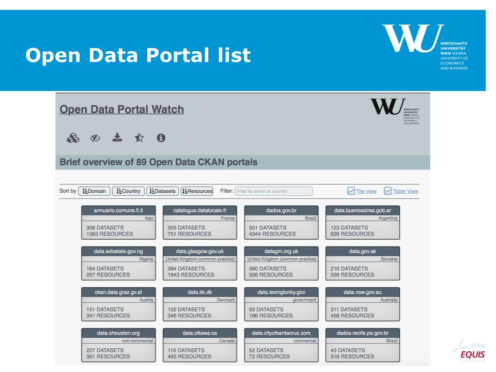
Task: Click the "Austria" country label
Action: click(146, 300)
